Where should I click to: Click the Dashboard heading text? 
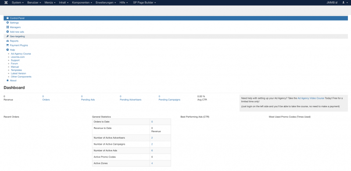(x=14, y=88)
